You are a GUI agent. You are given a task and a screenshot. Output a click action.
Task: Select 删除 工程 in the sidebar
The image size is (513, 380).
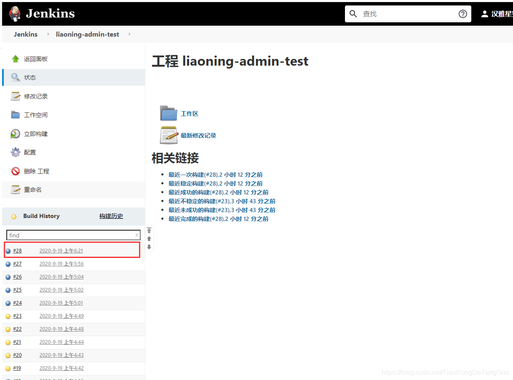click(37, 171)
